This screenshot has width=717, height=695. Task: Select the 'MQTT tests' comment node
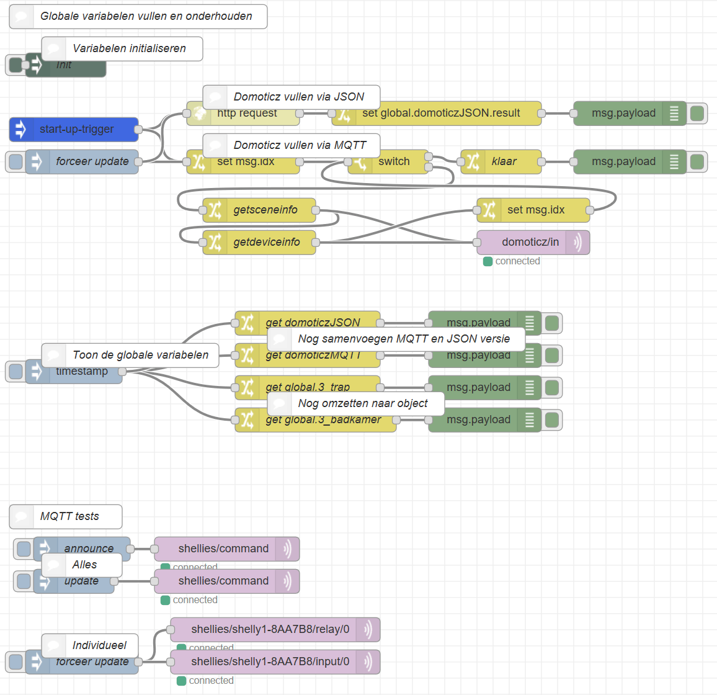click(66, 516)
